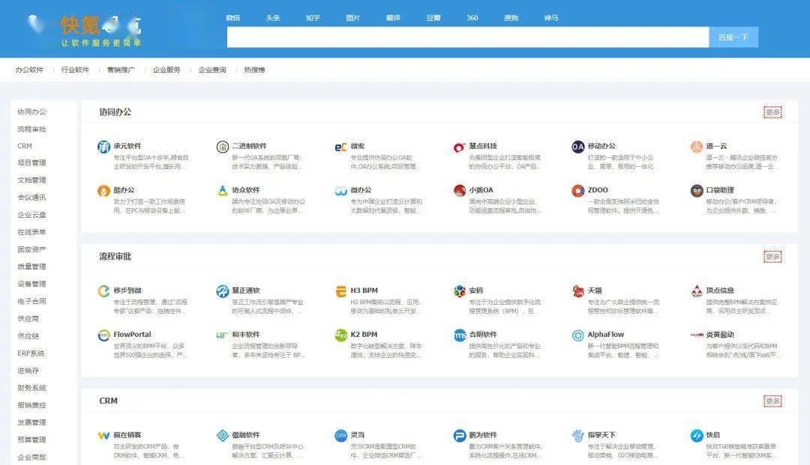Open the 傲融软件 name link
The image size is (810, 465).
[246, 435]
